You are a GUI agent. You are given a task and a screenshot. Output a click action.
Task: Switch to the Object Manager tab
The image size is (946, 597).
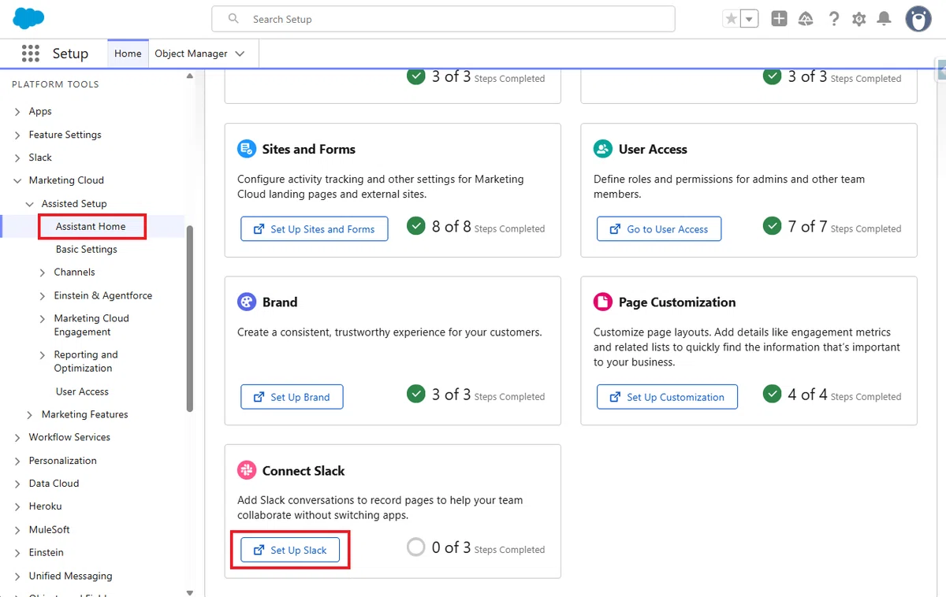tap(191, 54)
